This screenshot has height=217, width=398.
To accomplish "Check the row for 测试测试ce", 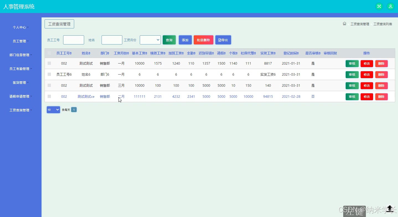I will tap(49, 96).
